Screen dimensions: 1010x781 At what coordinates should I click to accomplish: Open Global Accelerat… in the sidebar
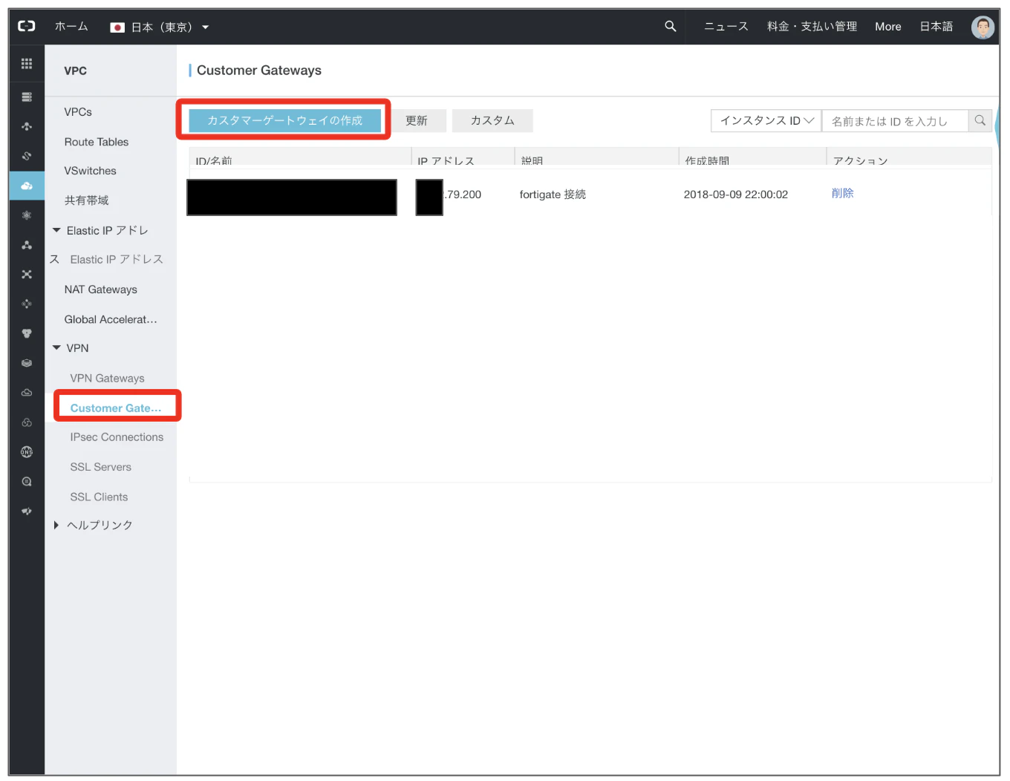point(111,319)
